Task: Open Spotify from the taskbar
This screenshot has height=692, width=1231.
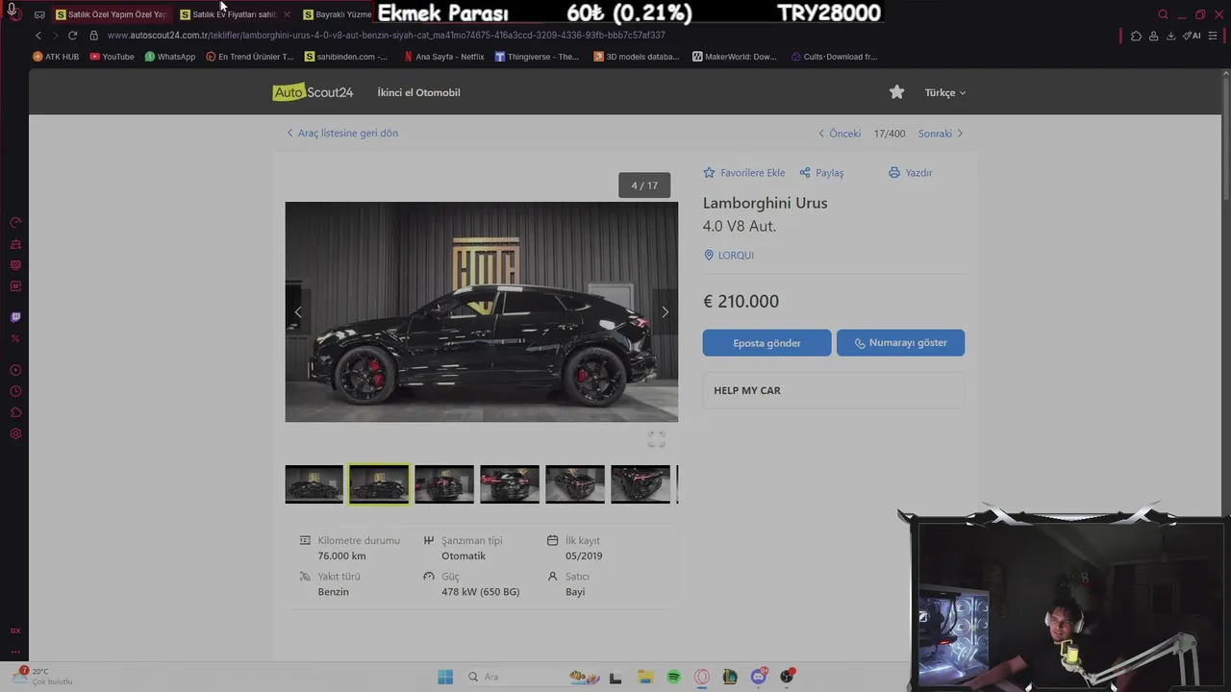Action: click(x=673, y=677)
